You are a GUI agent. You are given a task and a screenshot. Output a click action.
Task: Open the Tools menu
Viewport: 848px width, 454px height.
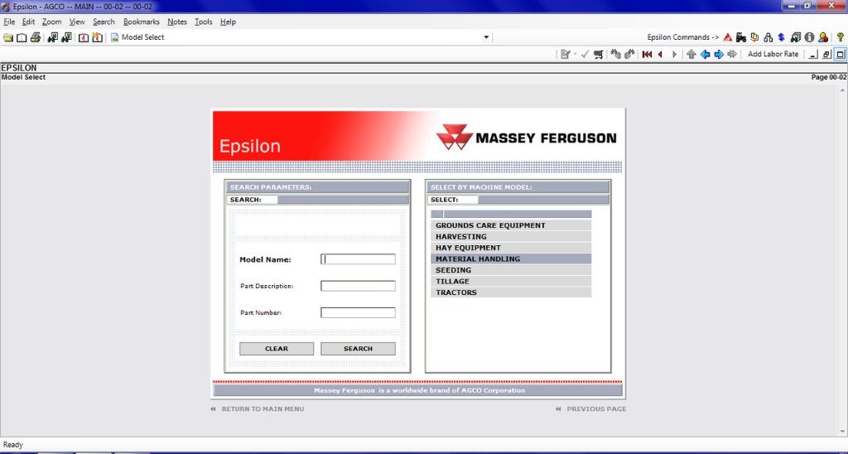tap(204, 22)
